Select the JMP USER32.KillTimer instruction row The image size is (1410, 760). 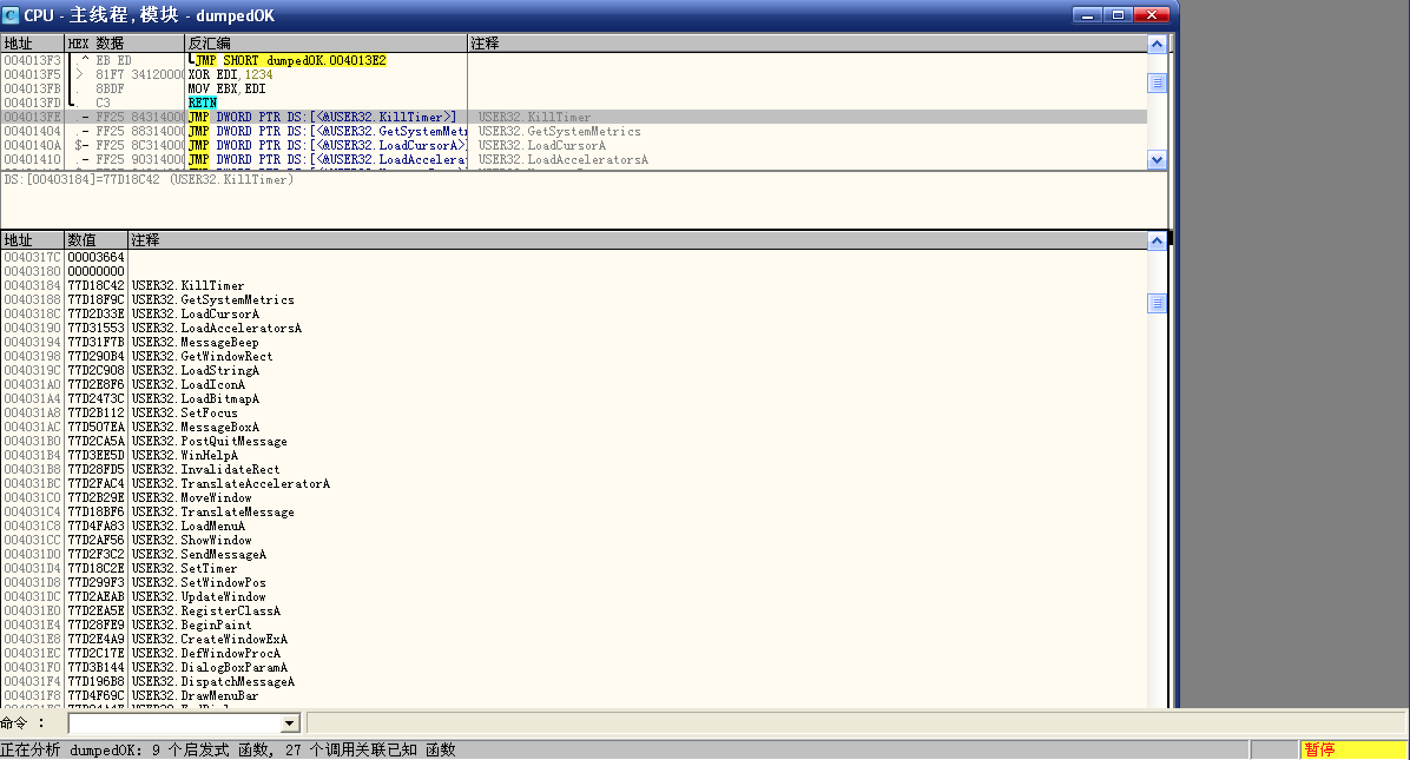321,117
